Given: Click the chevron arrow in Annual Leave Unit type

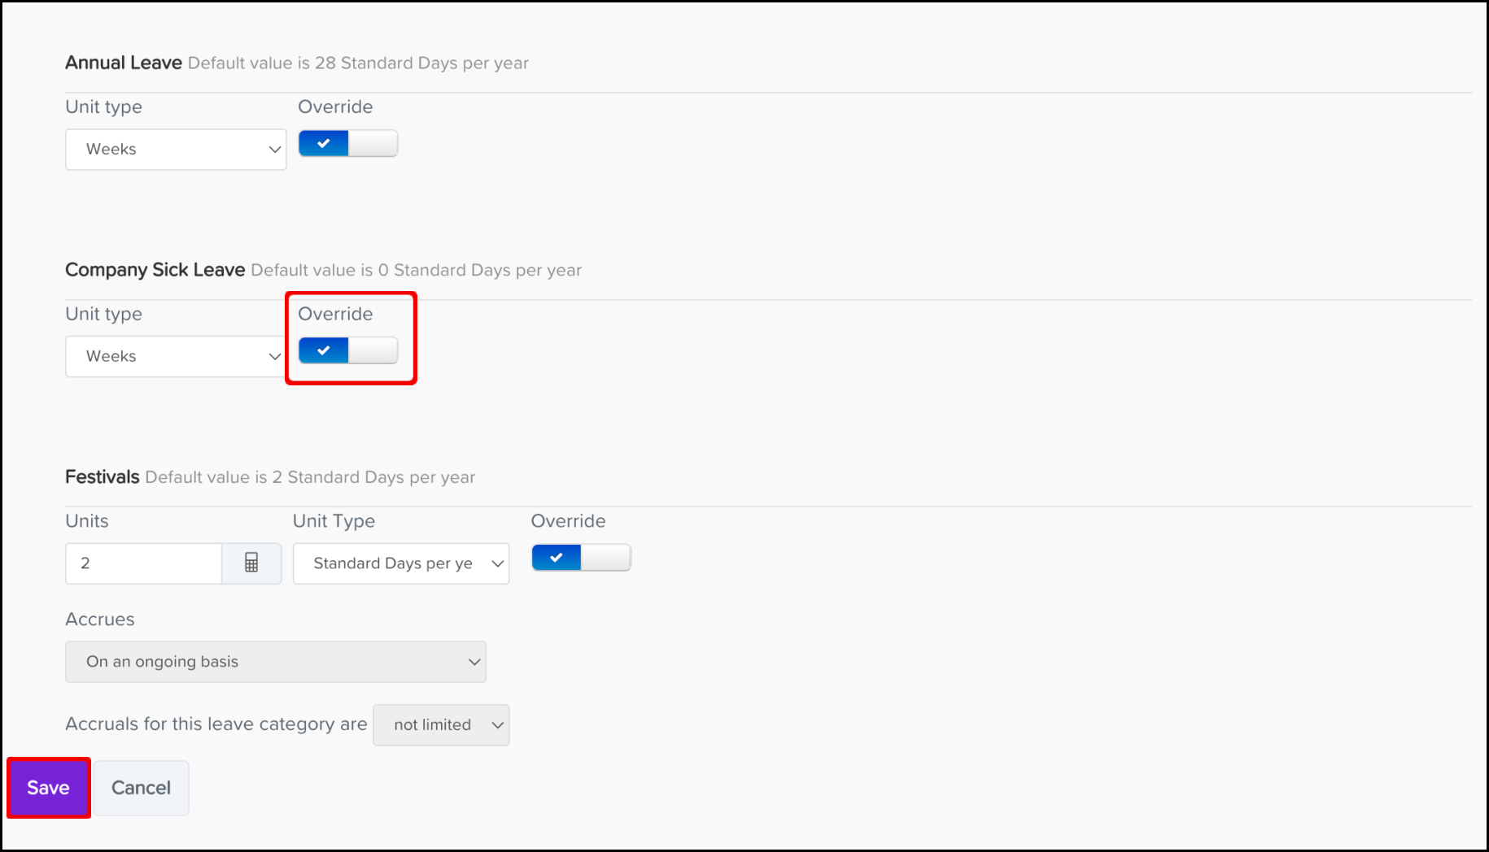Looking at the screenshot, I should pos(274,150).
